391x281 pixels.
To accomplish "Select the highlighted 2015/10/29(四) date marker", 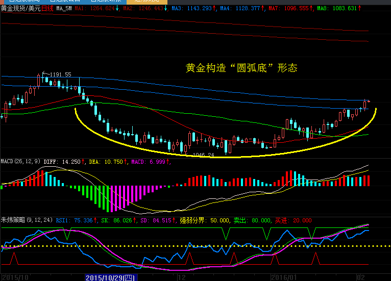I will click(x=110, y=277).
